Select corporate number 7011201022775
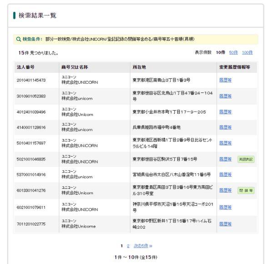 pos(31,224)
